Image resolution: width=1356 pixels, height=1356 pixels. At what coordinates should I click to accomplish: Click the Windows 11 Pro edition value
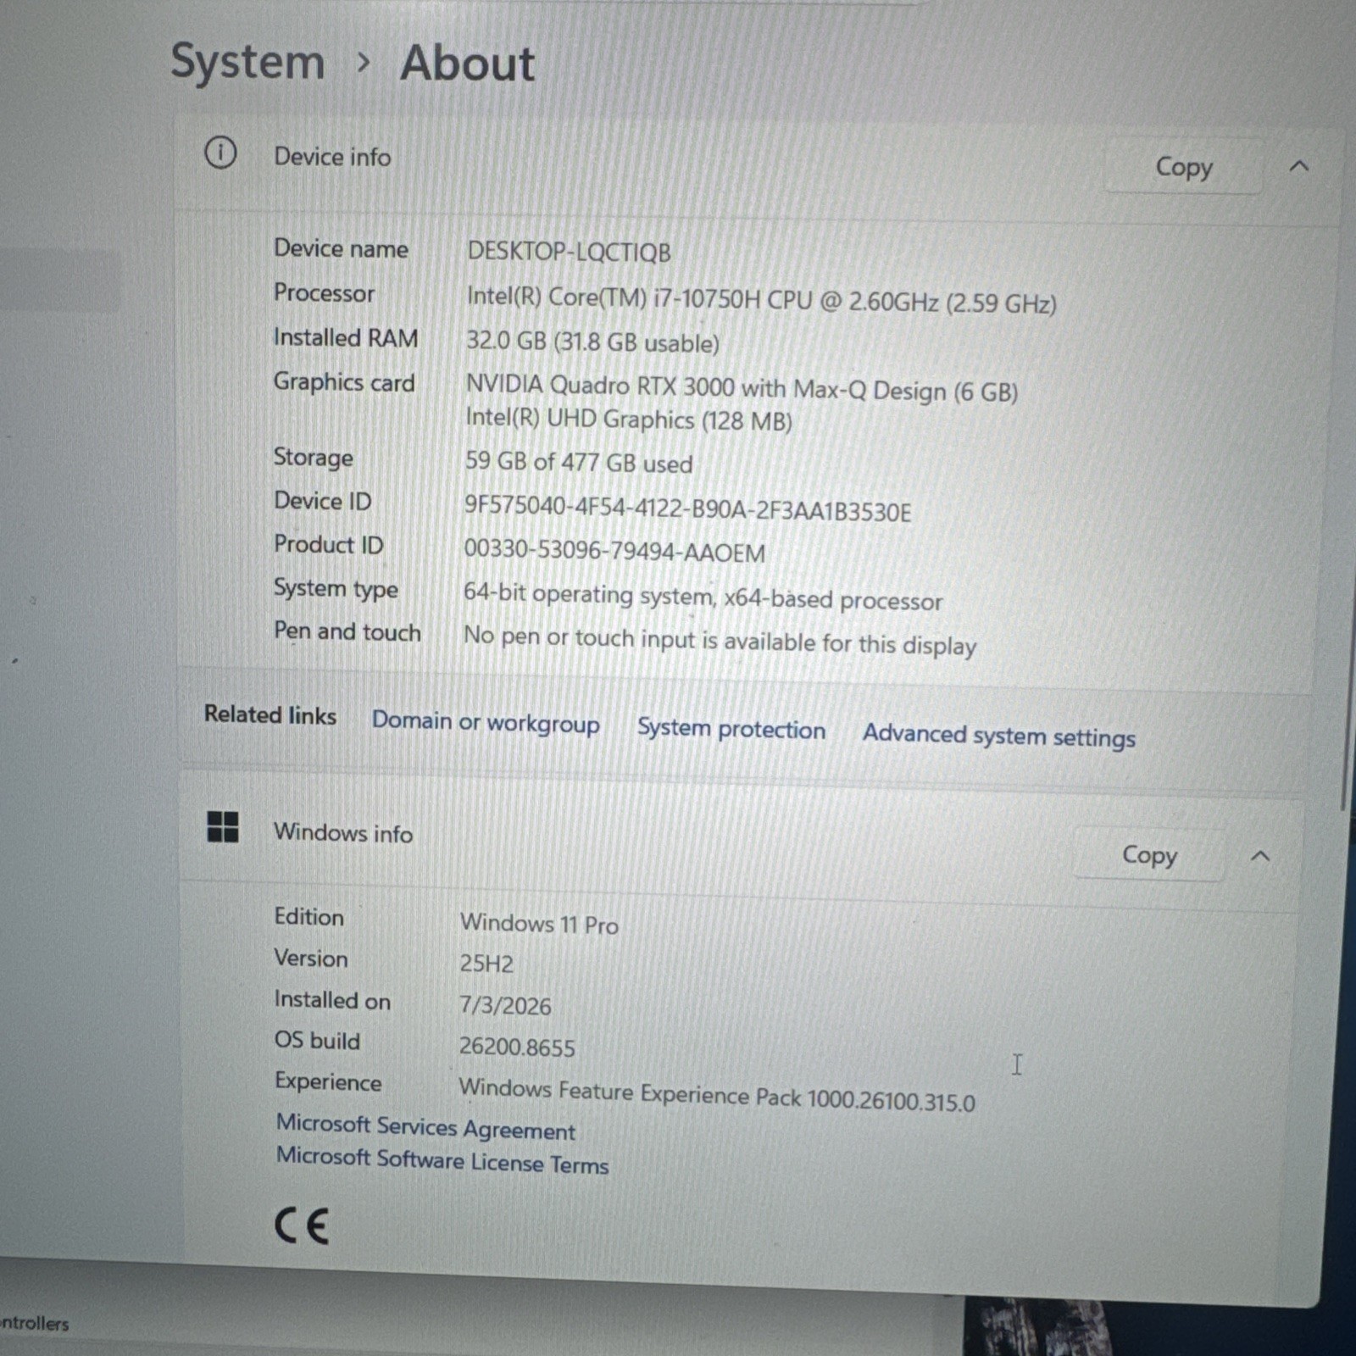pos(539,923)
